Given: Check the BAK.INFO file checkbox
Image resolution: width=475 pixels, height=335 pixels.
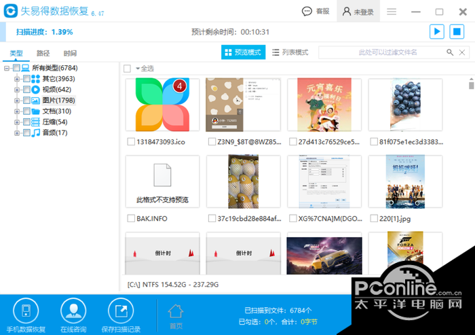Looking at the screenshot, I should tap(131, 219).
